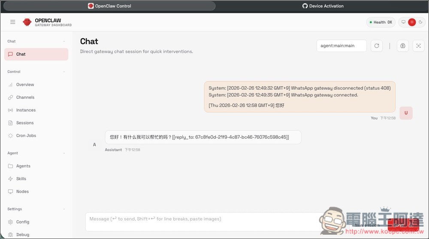429x239 pixels.
Task: Click the Agents folder icon
Action: 10,166
